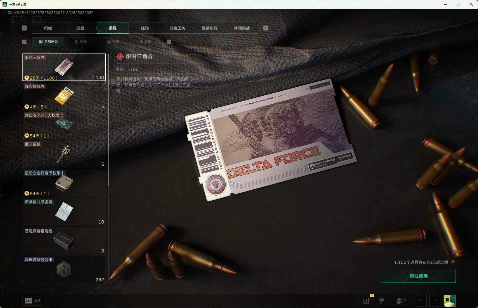This screenshot has height=308, width=478.
Task: Open the expiry help question mark
Action: pos(453,262)
